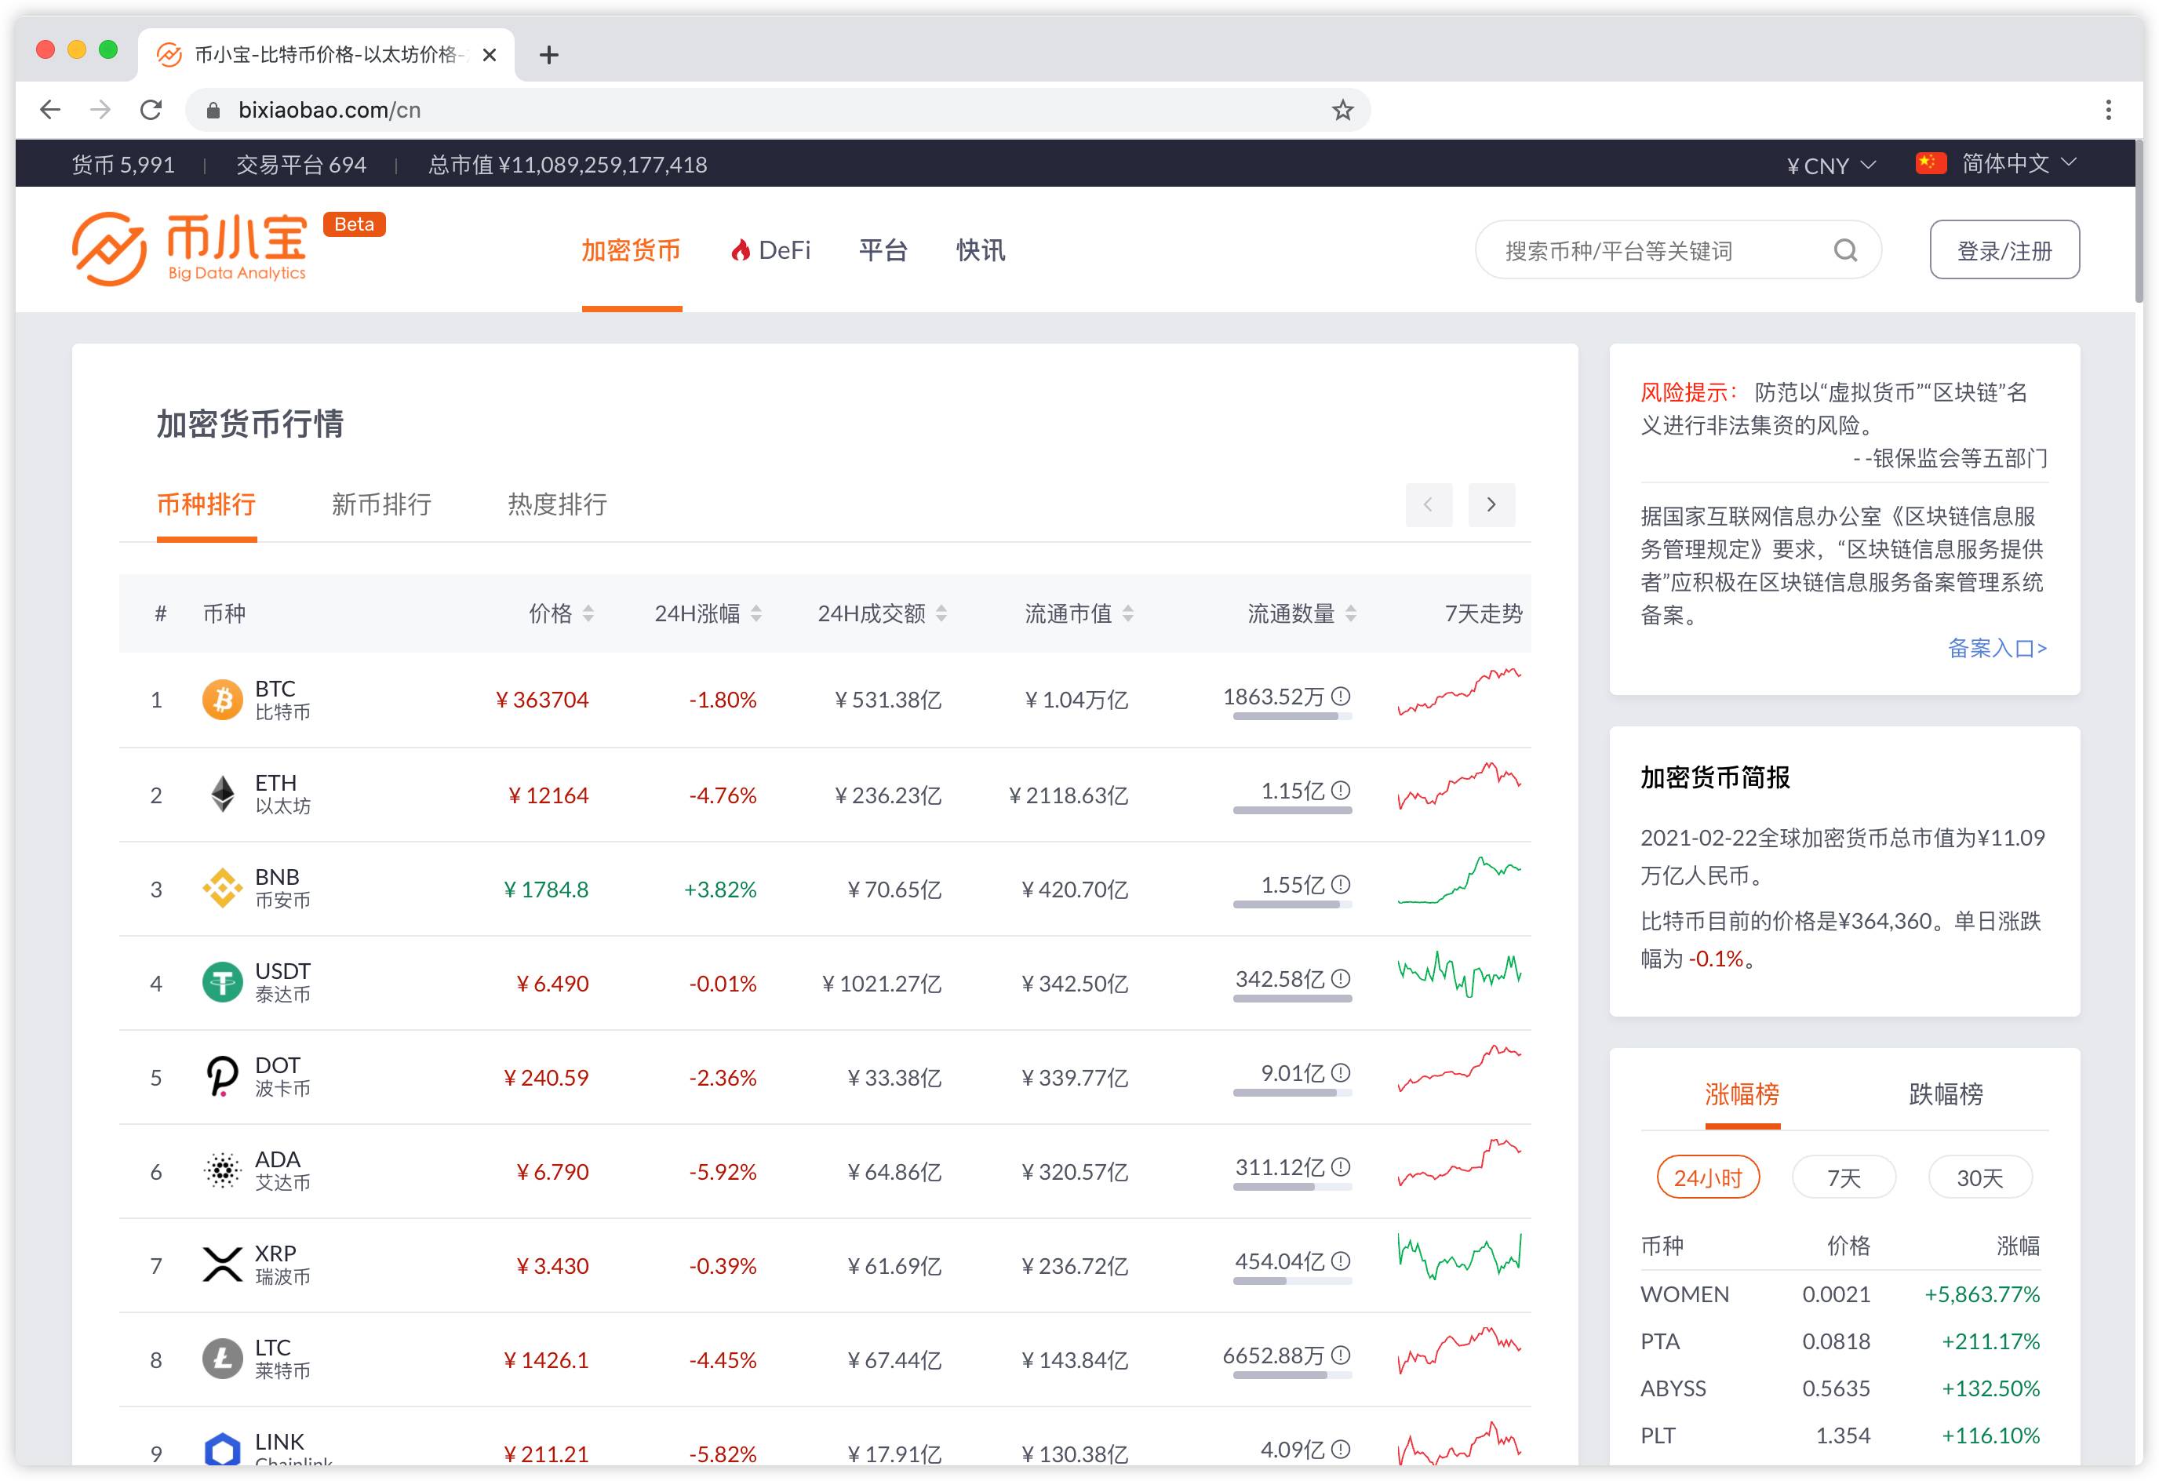2159x1481 pixels.
Task: Click the DOT polkadot coin icon
Action: pos(222,1077)
